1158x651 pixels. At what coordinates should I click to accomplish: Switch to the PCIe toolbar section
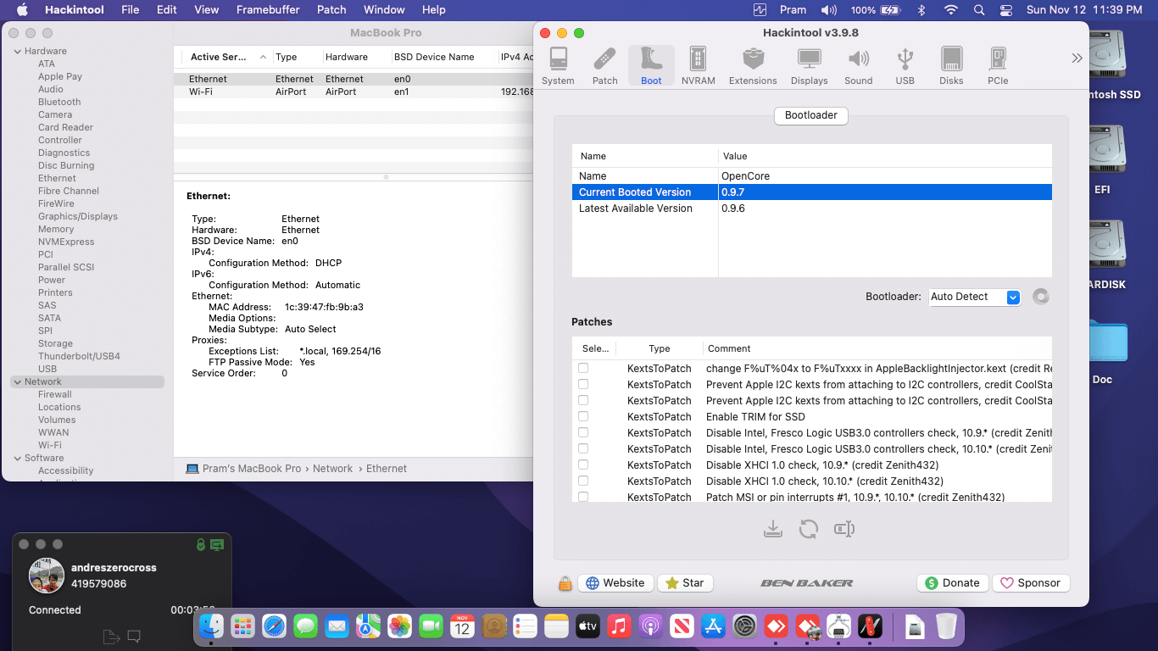[x=997, y=66]
